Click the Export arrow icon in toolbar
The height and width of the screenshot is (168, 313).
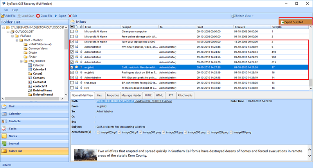point(56,16)
